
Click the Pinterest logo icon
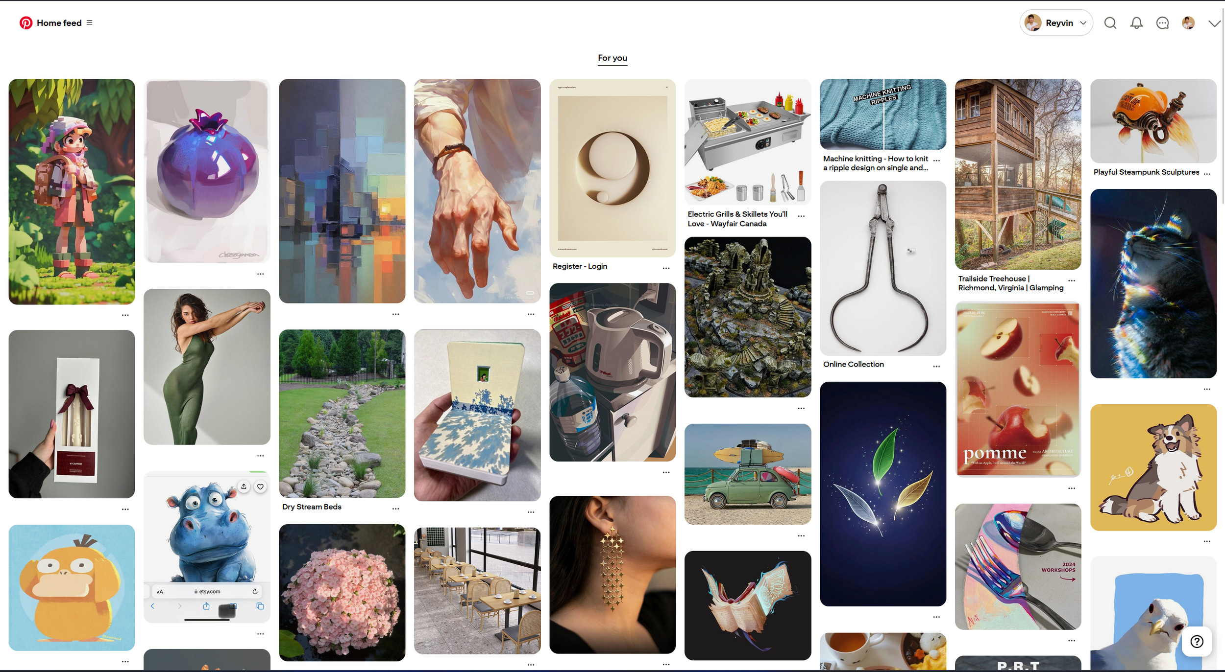25,23
